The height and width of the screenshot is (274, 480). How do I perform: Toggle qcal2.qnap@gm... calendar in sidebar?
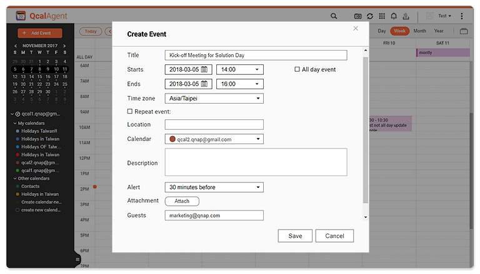coord(17,163)
